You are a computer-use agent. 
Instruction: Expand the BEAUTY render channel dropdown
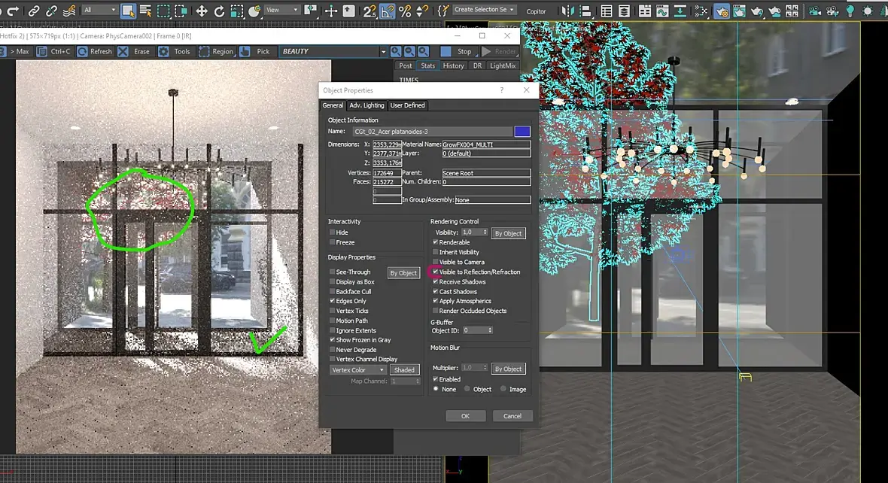383,52
